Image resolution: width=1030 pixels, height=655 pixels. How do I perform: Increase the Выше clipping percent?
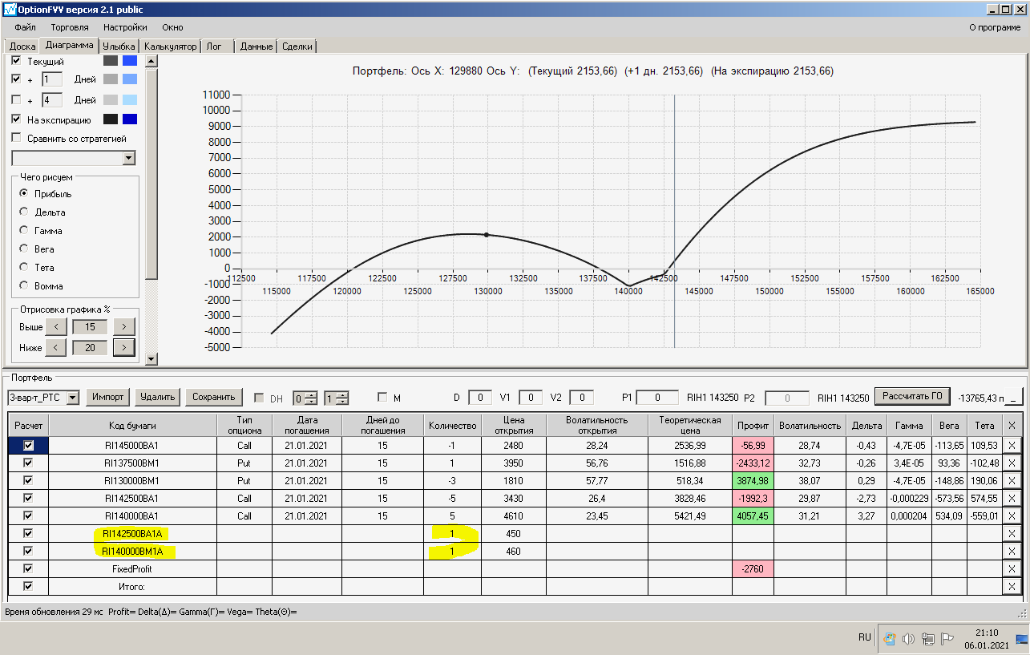pyautogui.click(x=124, y=327)
